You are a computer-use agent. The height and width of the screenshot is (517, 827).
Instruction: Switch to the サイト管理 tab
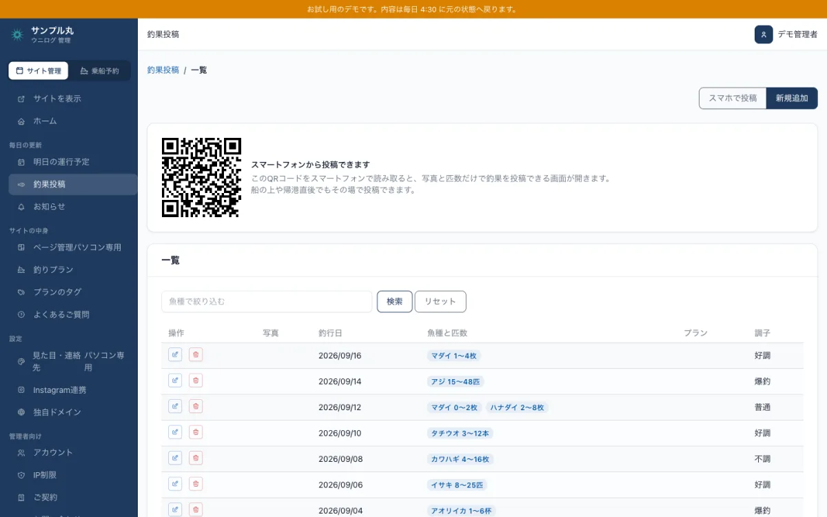(x=39, y=71)
